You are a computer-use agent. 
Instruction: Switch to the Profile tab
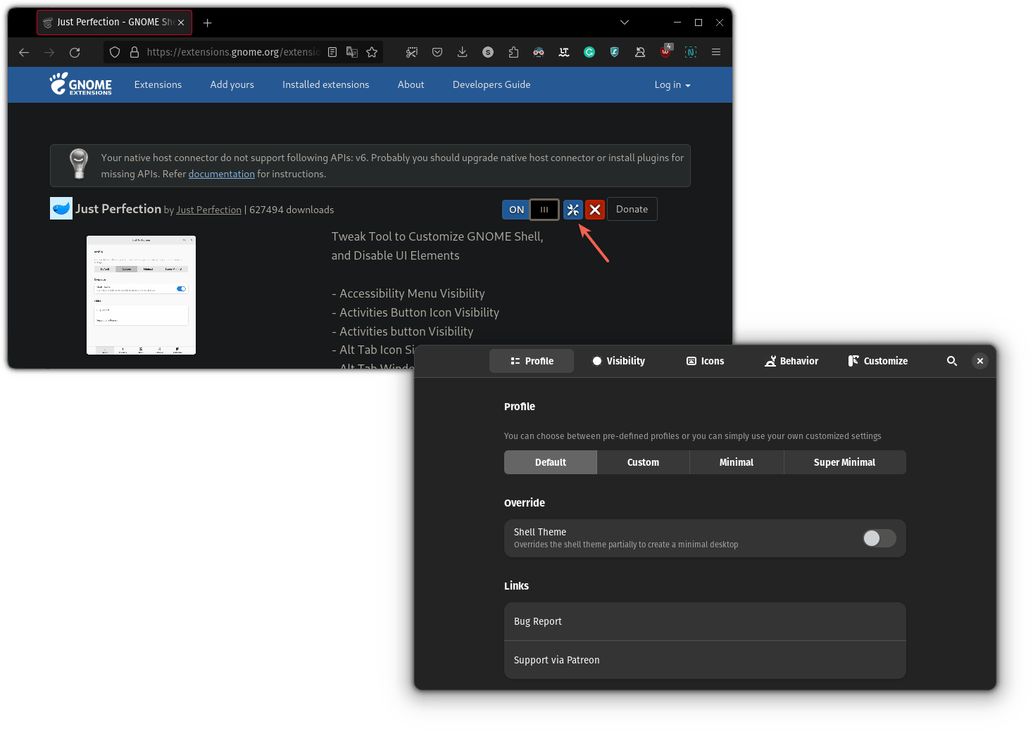532,361
